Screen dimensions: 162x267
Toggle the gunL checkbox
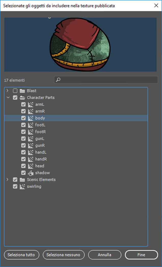pyautogui.click(x=23, y=139)
